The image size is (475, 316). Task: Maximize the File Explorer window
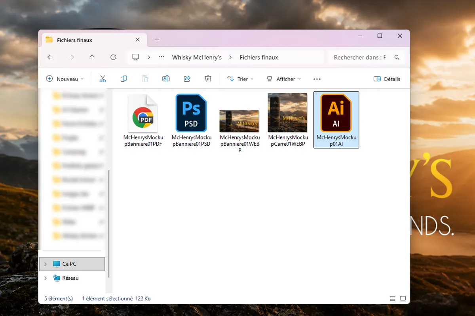click(380, 36)
